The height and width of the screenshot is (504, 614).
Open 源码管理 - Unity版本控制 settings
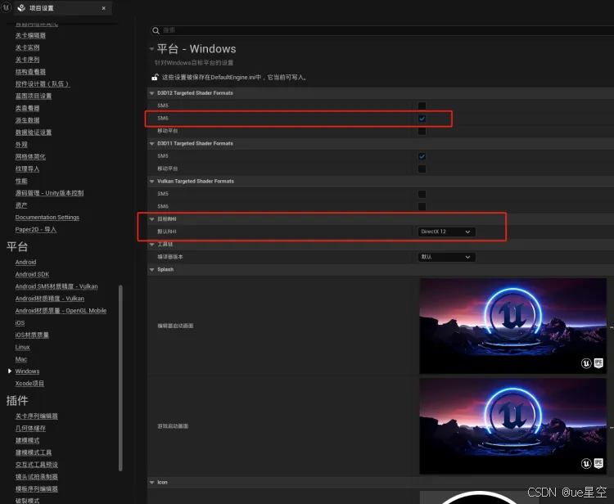click(49, 193)
